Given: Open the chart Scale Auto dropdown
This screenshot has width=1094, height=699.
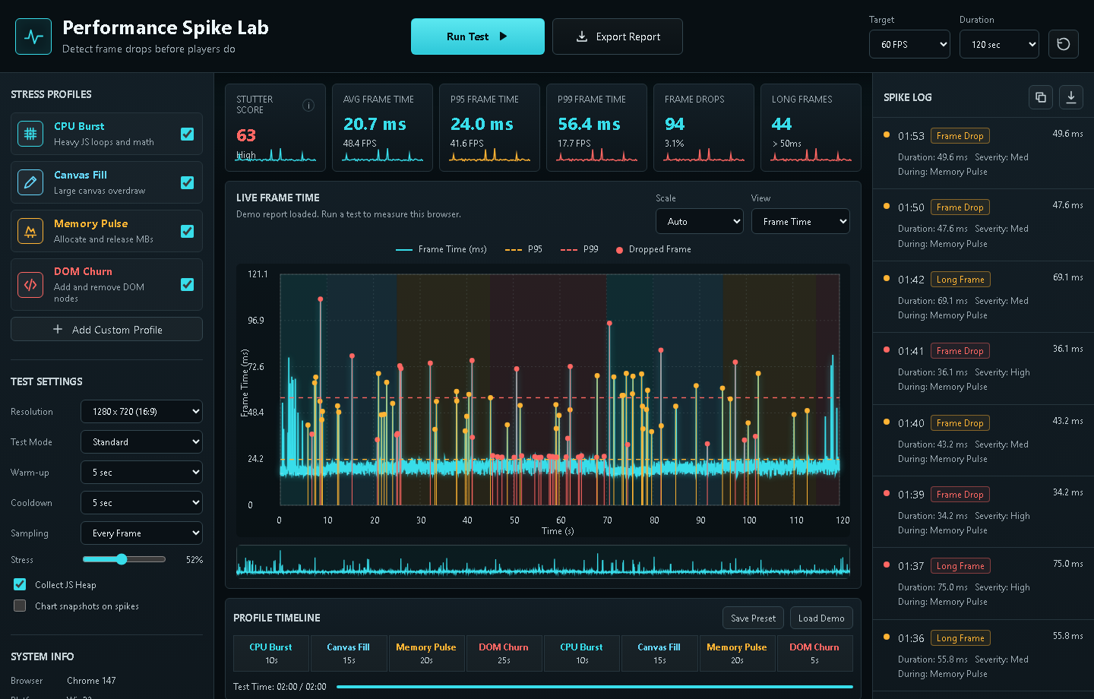Looking at the screenshot, I should point(699,221).
